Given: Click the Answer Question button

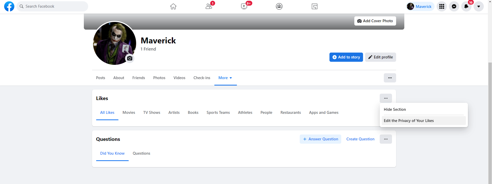Looking at the screenshot, I should (320, 139).
